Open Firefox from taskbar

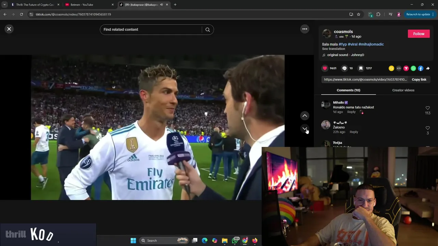[x=255, y=241]
